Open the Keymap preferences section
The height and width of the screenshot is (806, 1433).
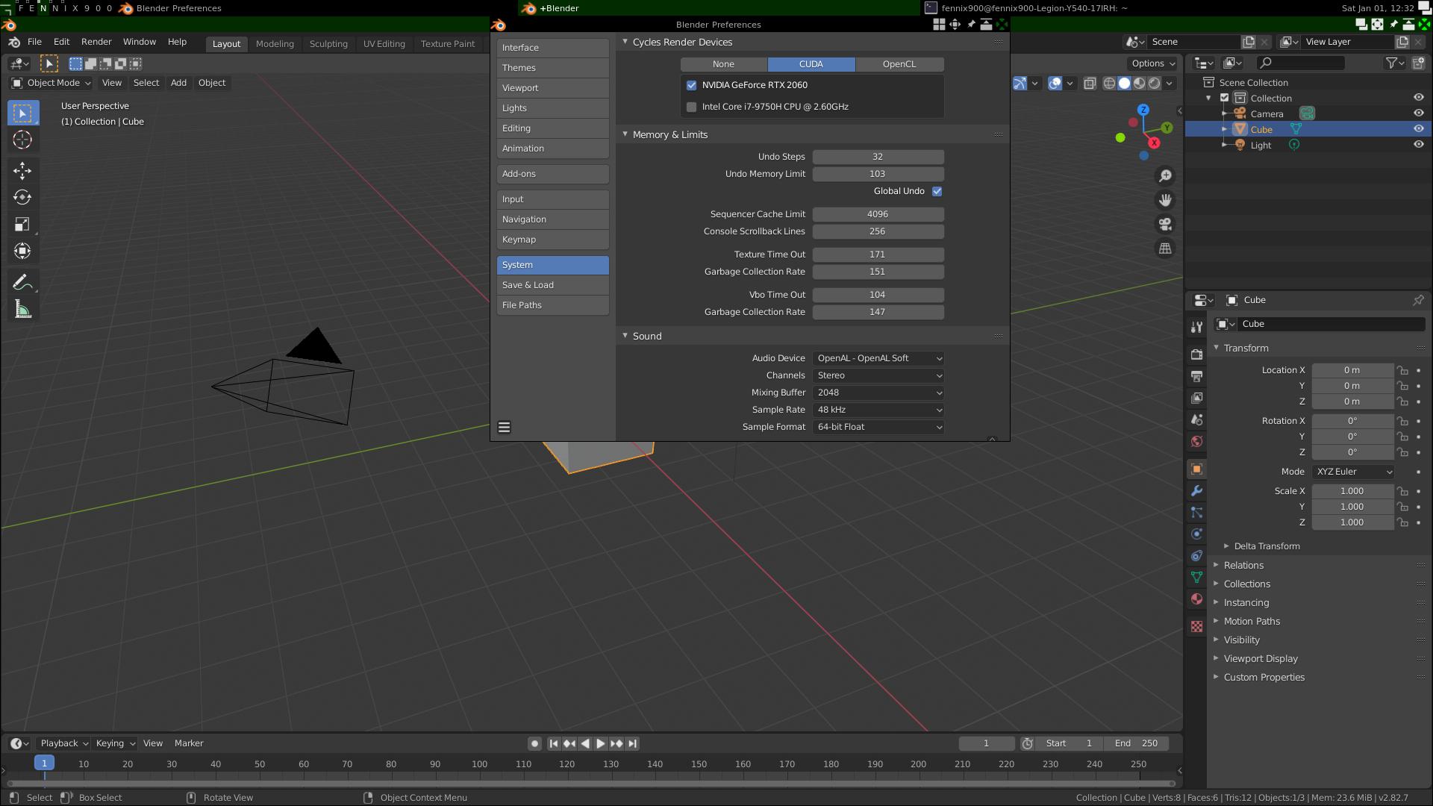click(x=552, y=240)
